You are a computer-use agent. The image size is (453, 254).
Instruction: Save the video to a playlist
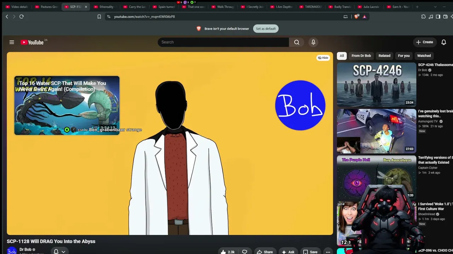coord(310,252)
